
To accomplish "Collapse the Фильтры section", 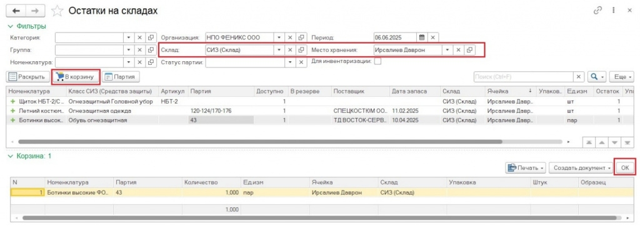I will pyautogui.click(x=27, y=26).
